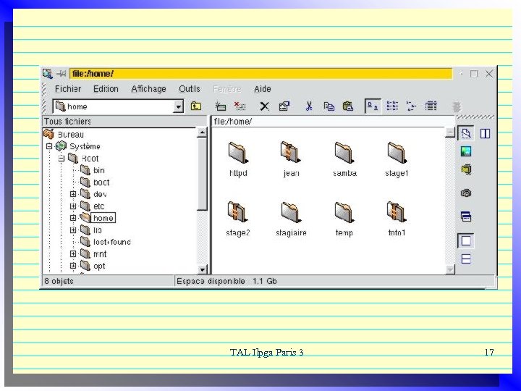
Task: Click the deselect icon with red X
Action: [240, 106]
